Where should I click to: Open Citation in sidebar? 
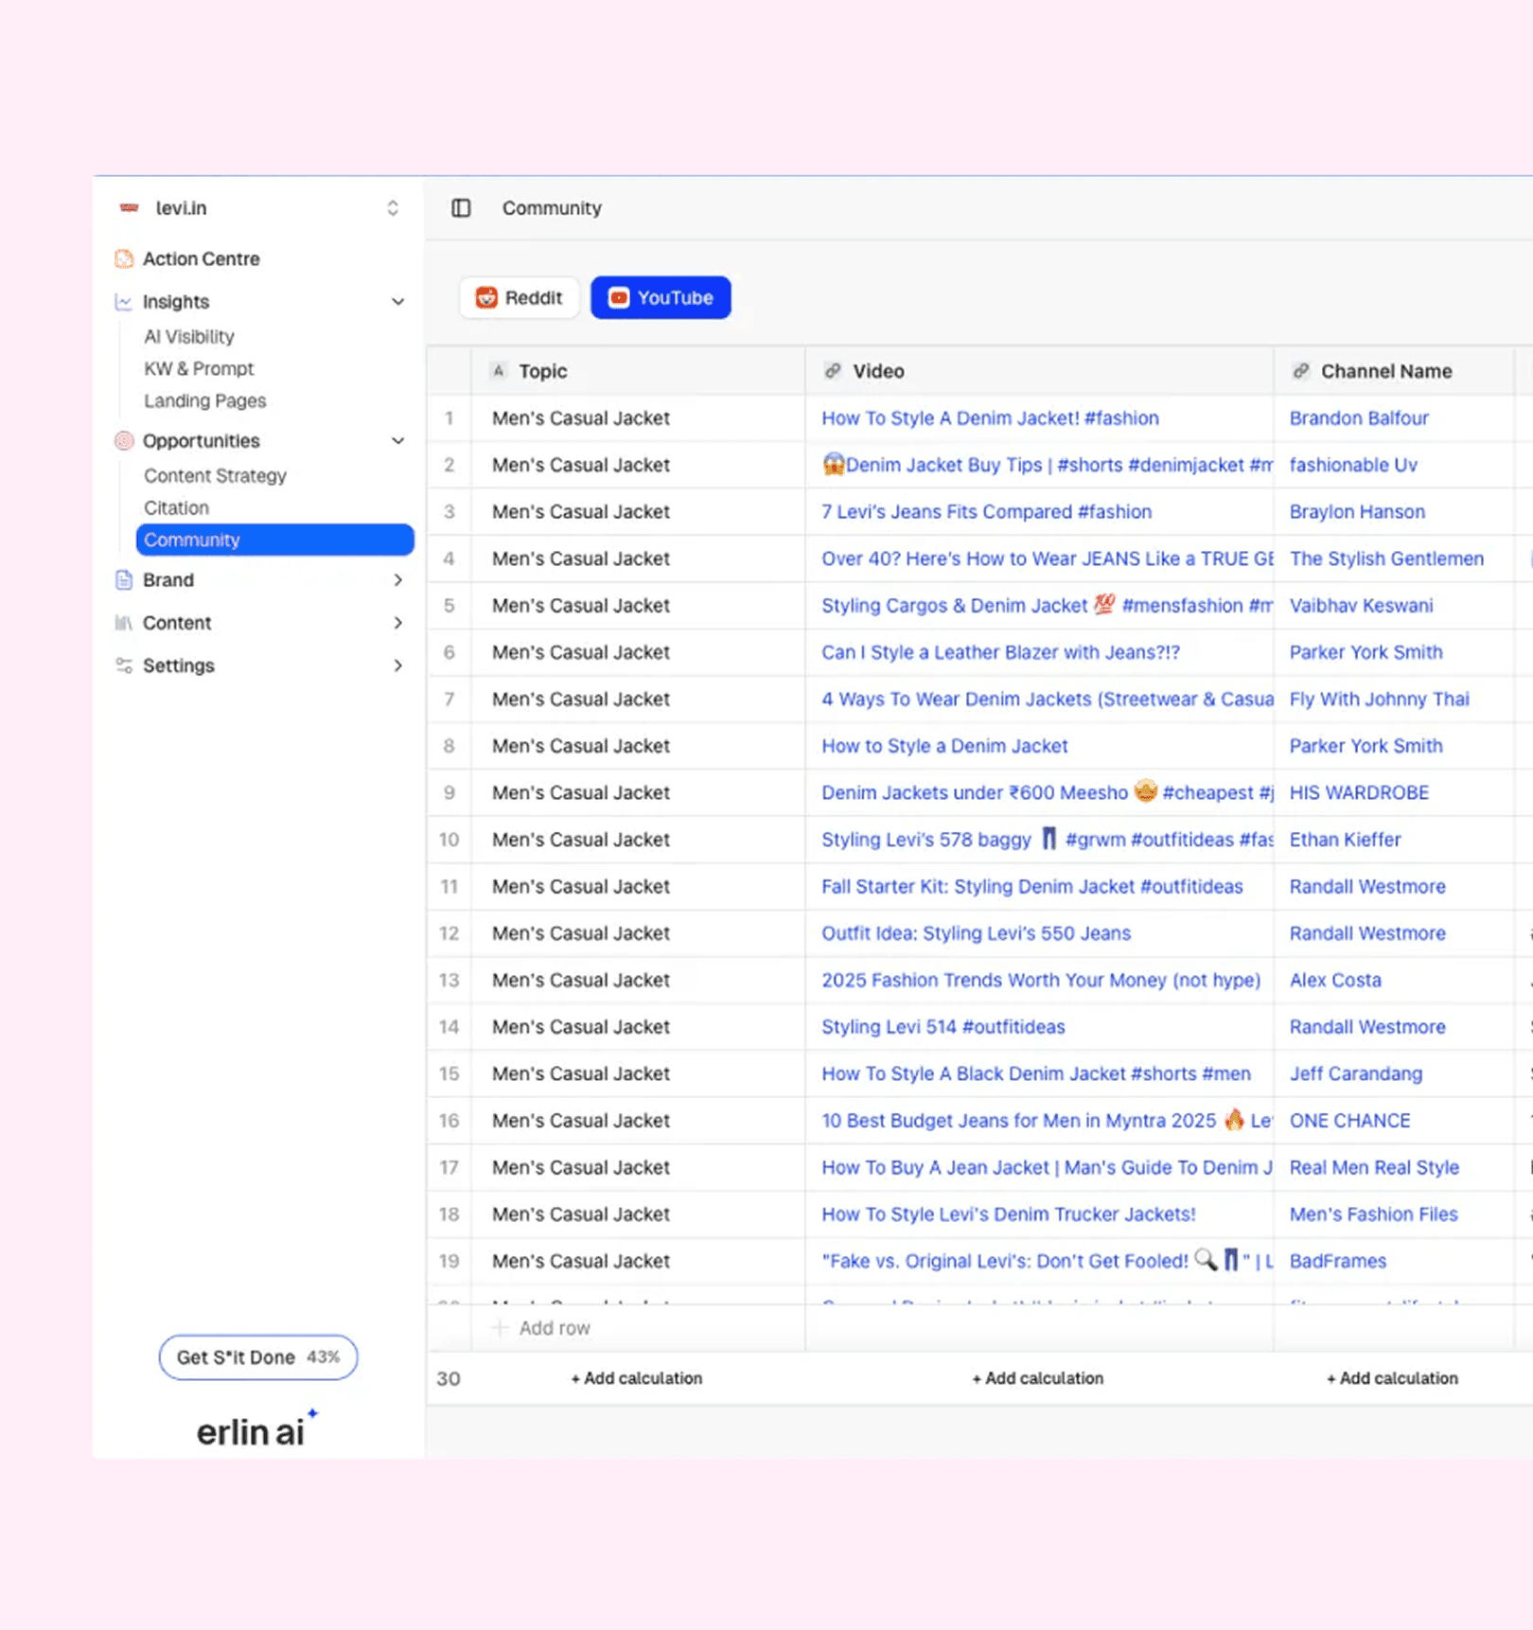tap(176, 508)
